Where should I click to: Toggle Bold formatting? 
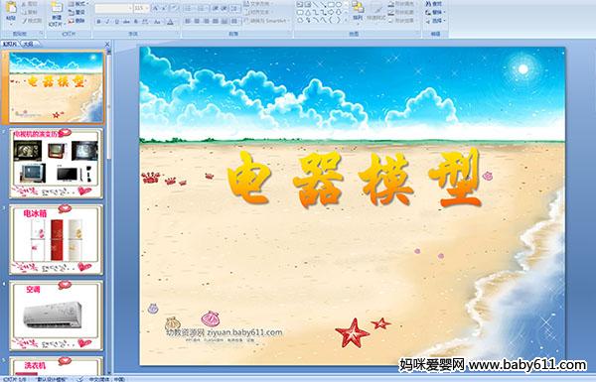98,22
